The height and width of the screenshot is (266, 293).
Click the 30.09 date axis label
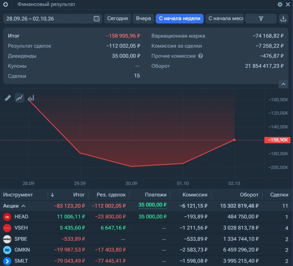131,183
